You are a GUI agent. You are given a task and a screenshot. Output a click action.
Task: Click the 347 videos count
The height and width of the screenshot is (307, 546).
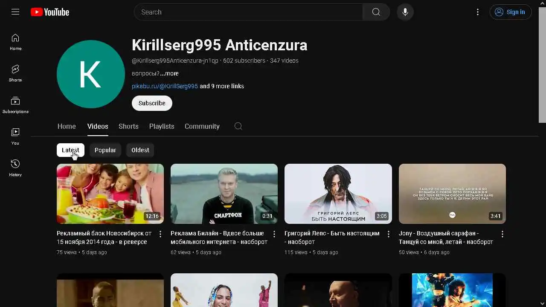[x=284, y=61]
